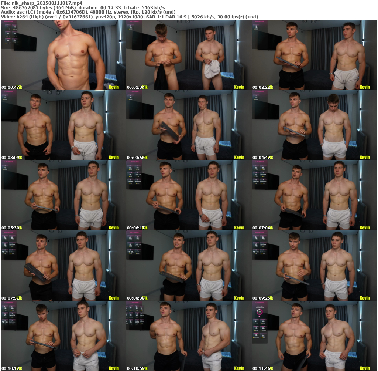Screen dimensions: 378x371
Task: Click the 00:10:12 timestamp label
Action: (x=10, y=368)
